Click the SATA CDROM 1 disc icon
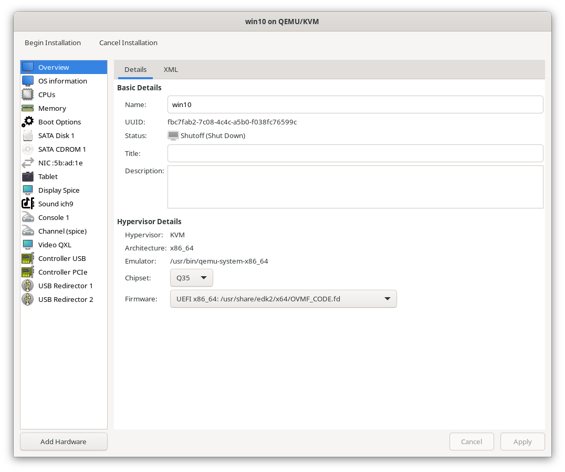 [x=28, y=150]
